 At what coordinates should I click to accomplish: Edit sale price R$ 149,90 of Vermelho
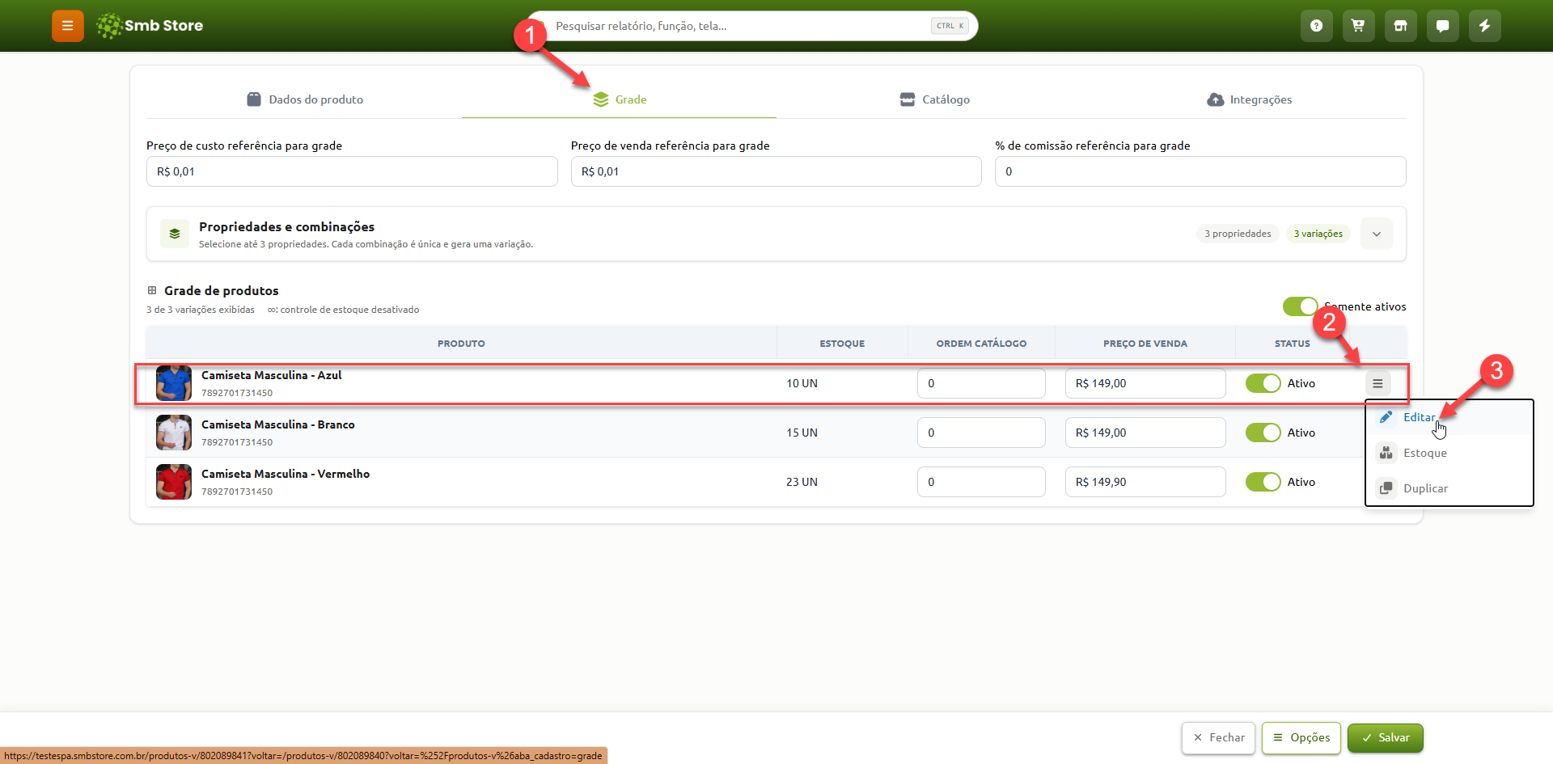[1145, 482]
